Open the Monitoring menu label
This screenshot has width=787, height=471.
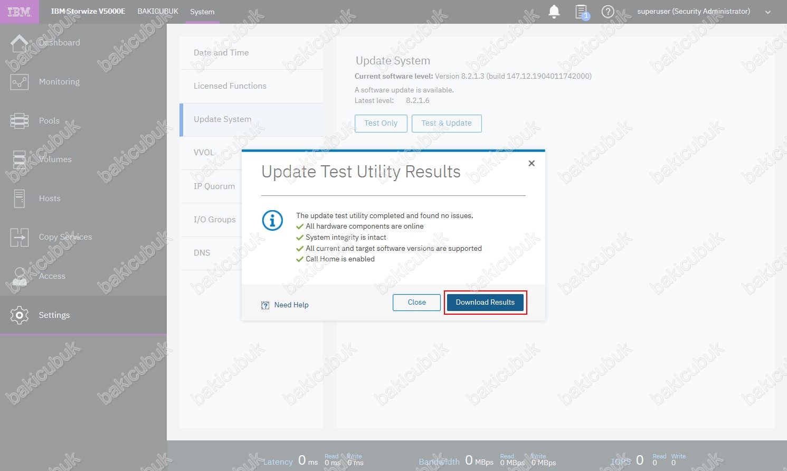(60, 82)
